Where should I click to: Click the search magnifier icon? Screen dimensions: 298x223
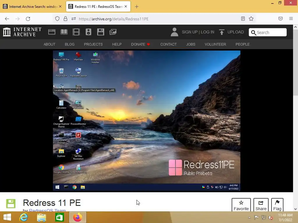tap(253, 33)
